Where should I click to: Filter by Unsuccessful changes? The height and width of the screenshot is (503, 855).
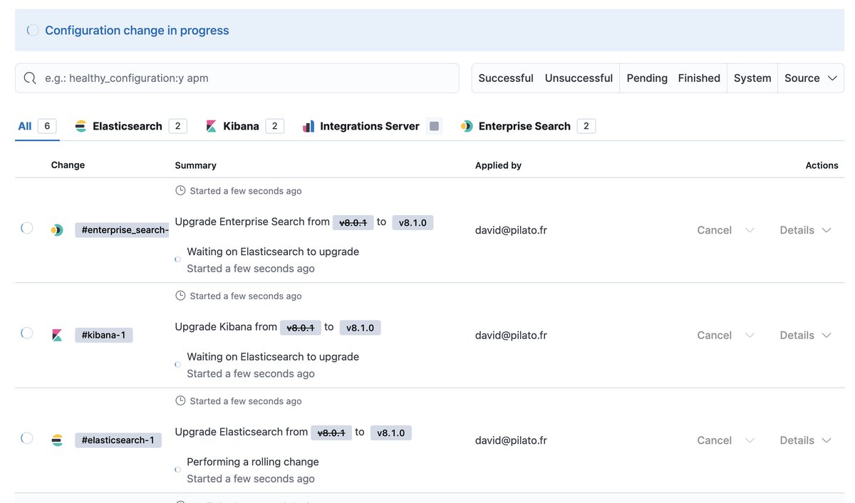click(x=579, y=78)
